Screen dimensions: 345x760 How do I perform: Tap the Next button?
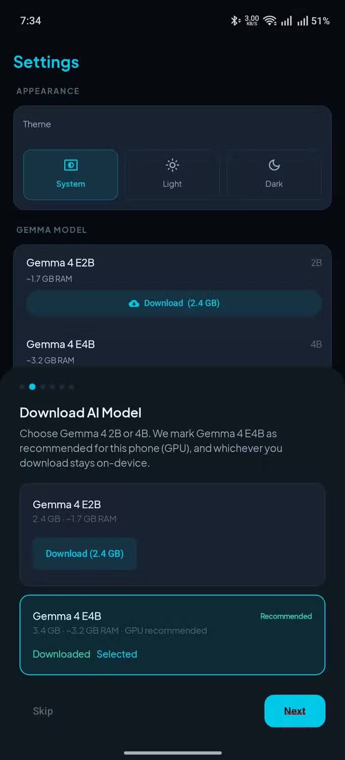[295, 711]
